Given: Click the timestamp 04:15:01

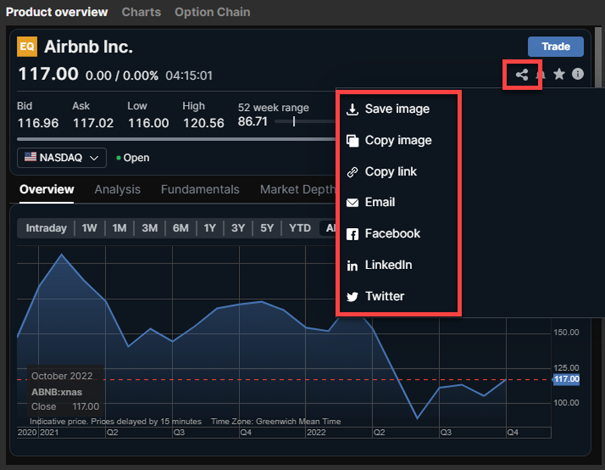Looking at the screenshot, I should [x=189, y=75].
